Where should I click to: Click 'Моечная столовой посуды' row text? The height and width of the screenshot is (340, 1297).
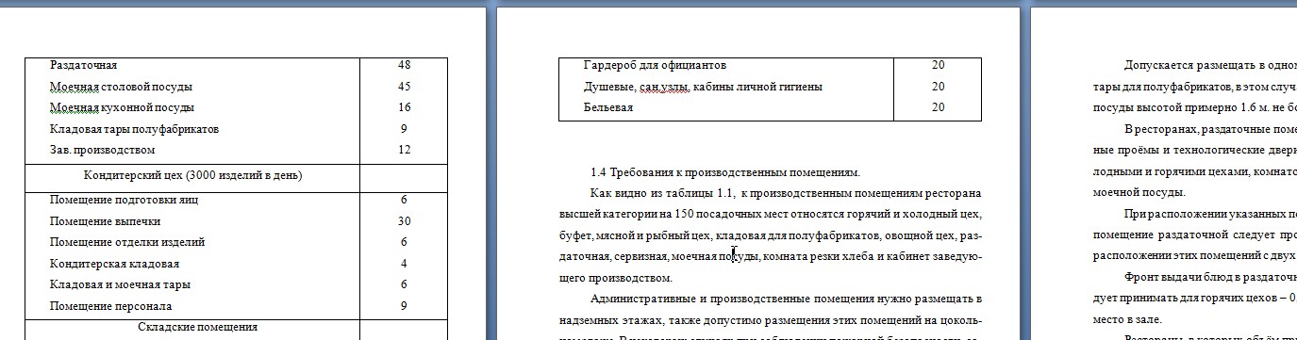(121, 87)
